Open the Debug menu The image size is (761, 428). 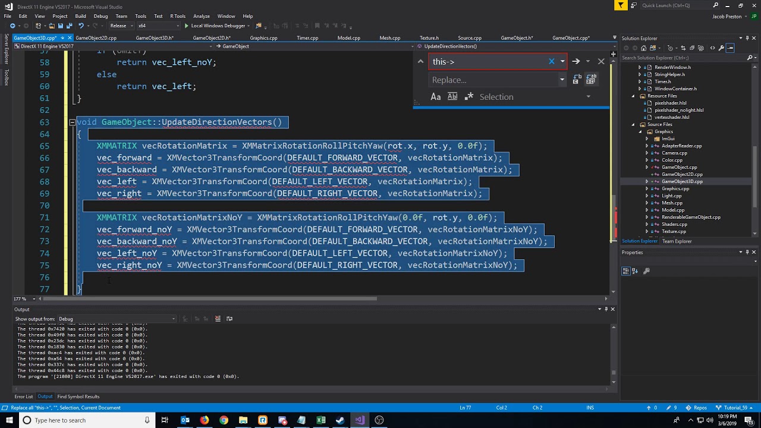pyautogui.click(x=100, y=16)
